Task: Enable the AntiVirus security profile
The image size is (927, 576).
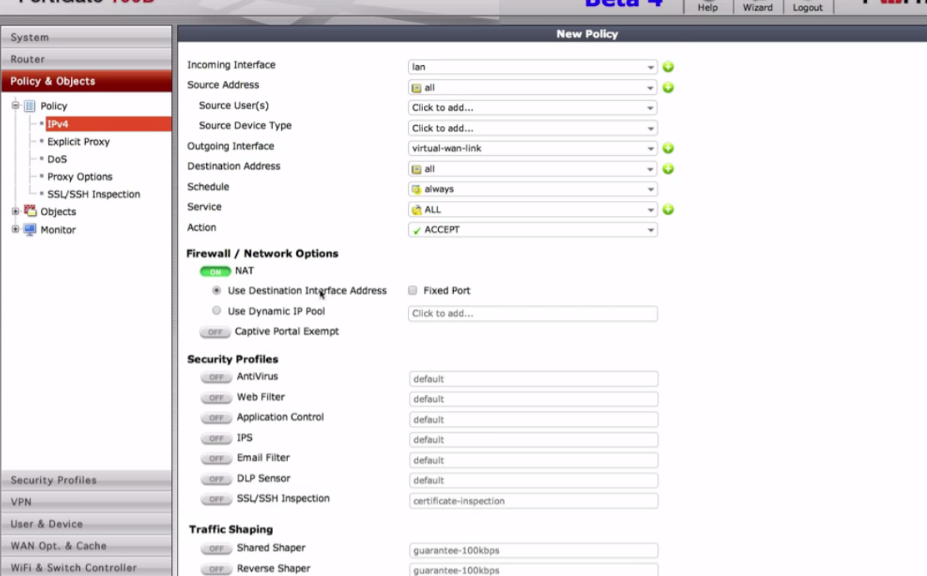Action: 216,377
